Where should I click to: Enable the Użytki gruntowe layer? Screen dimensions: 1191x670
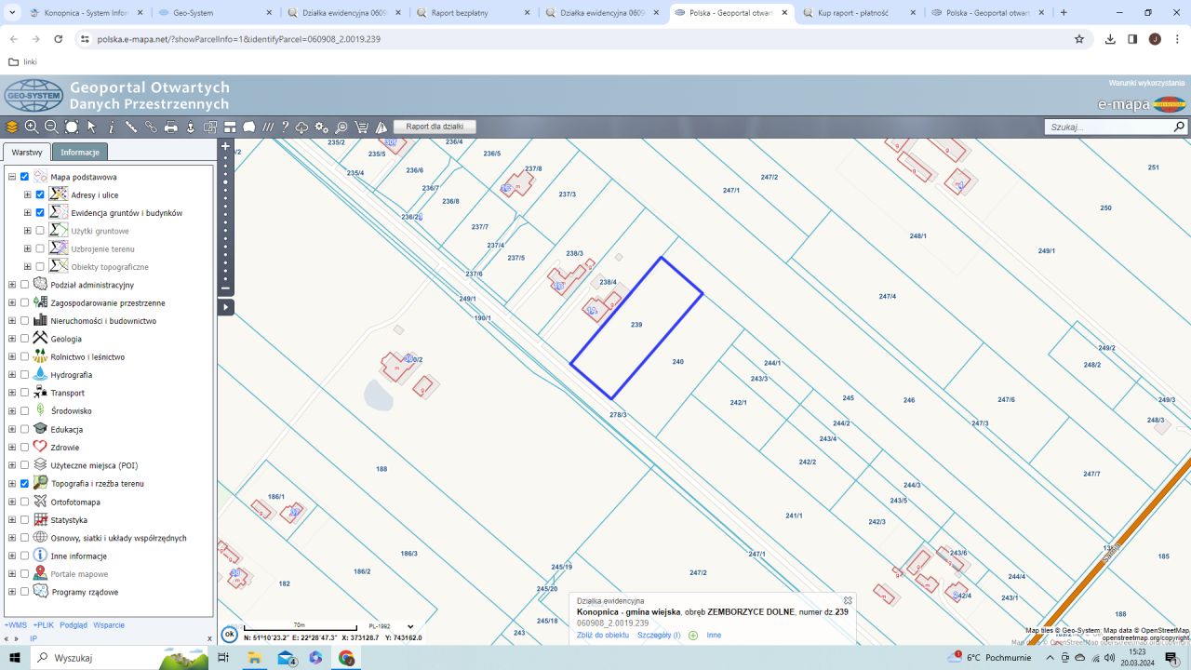click(40, 231)
